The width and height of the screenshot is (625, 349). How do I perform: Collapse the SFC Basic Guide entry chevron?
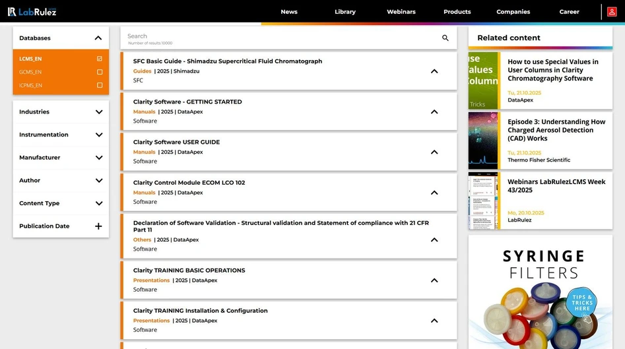(434, 71)
